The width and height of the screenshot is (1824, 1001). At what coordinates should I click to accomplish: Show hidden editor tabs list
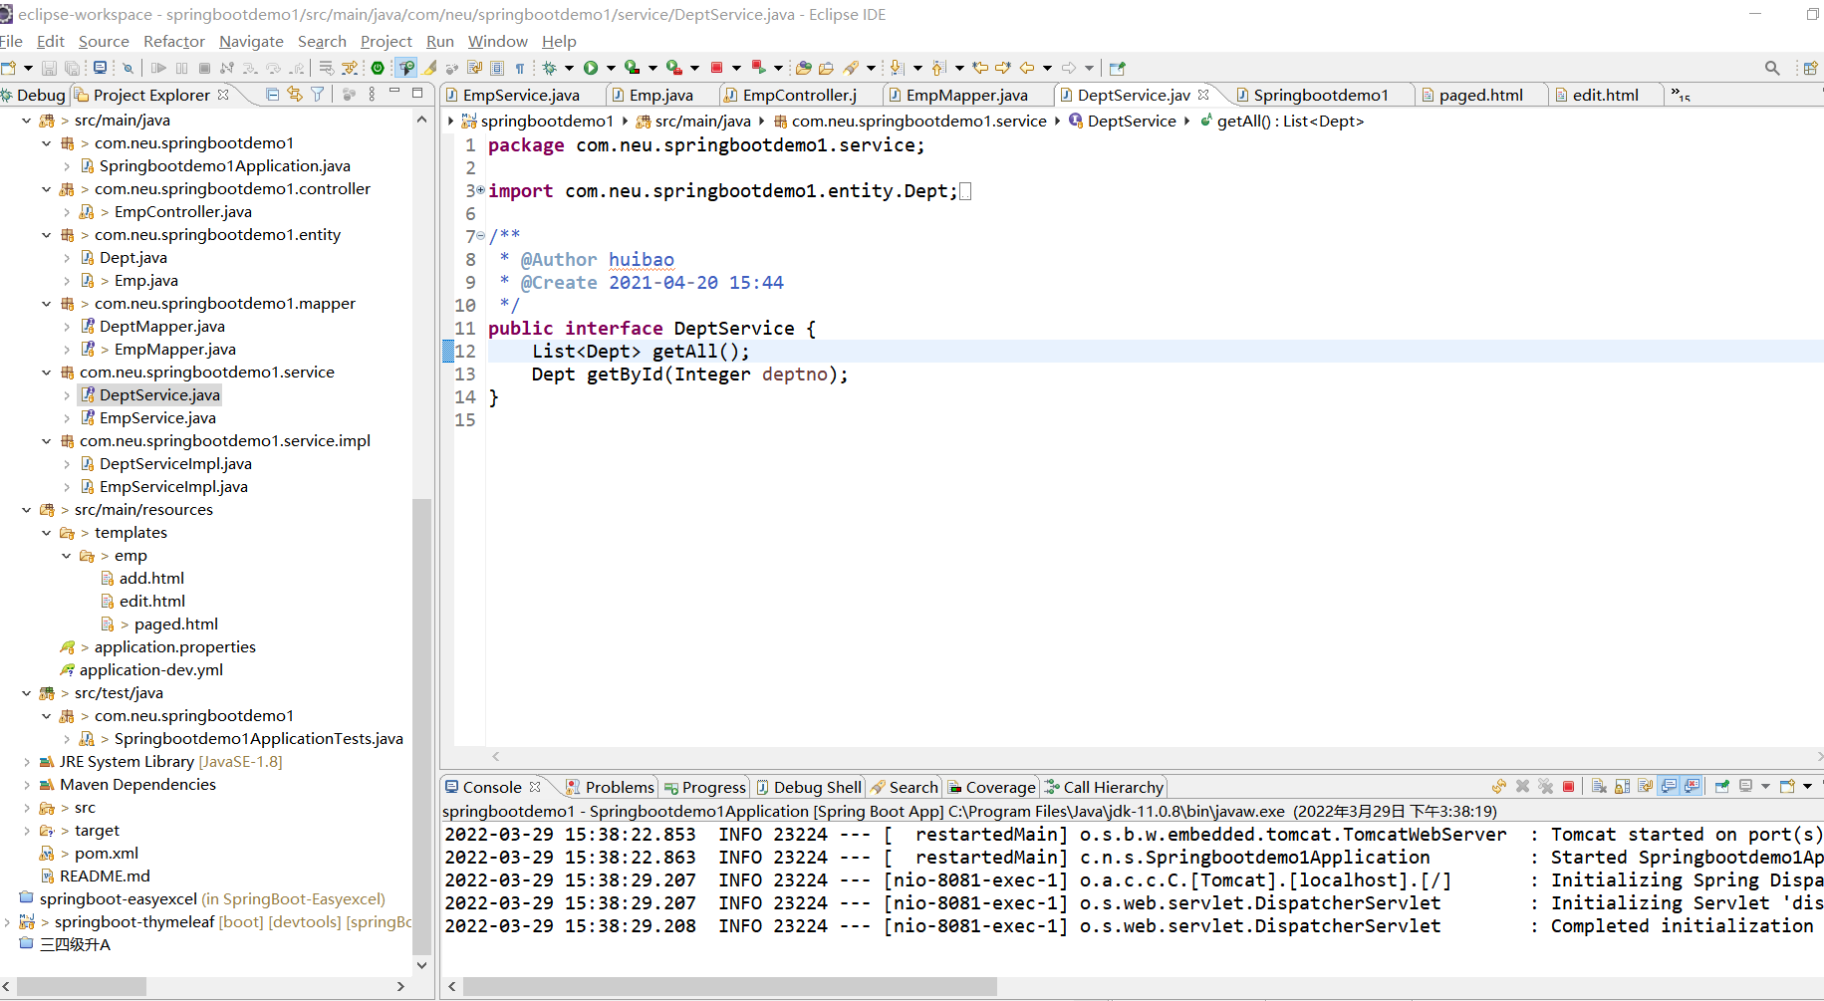pyautogui.click(x=1681, y=95)
